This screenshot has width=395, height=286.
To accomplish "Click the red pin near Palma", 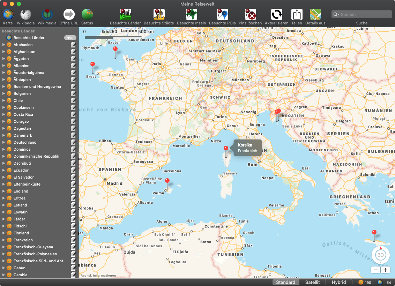I will [x=167, y=181].
